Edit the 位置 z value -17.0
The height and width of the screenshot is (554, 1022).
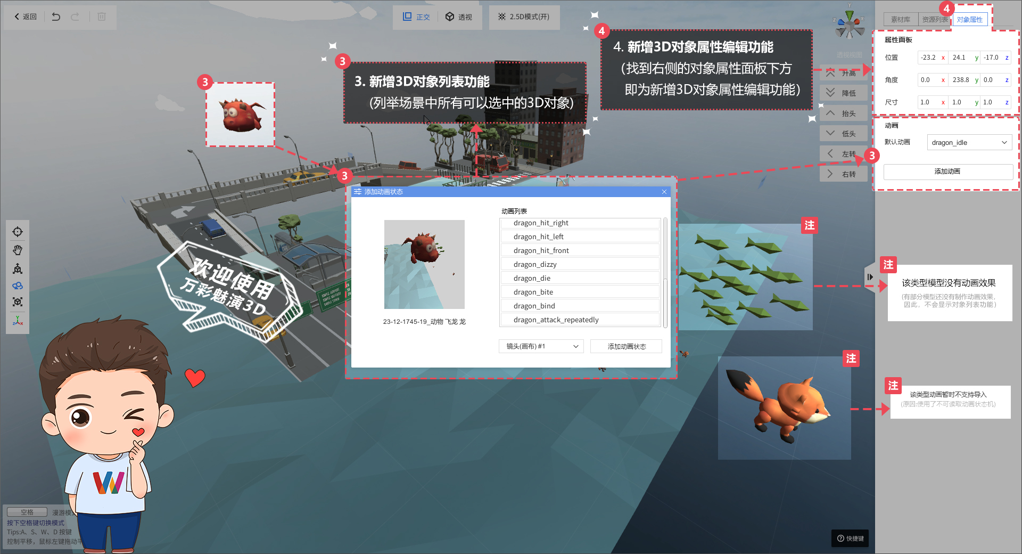[996, 58]
